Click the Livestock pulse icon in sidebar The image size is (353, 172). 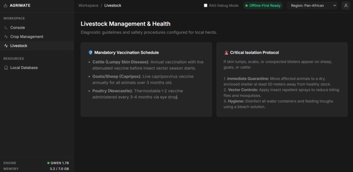[x=6, y=46]
